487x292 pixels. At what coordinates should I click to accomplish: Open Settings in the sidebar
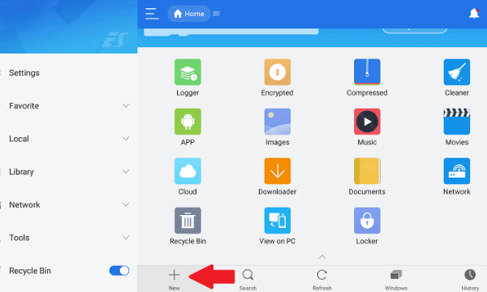tap(24, 73)
